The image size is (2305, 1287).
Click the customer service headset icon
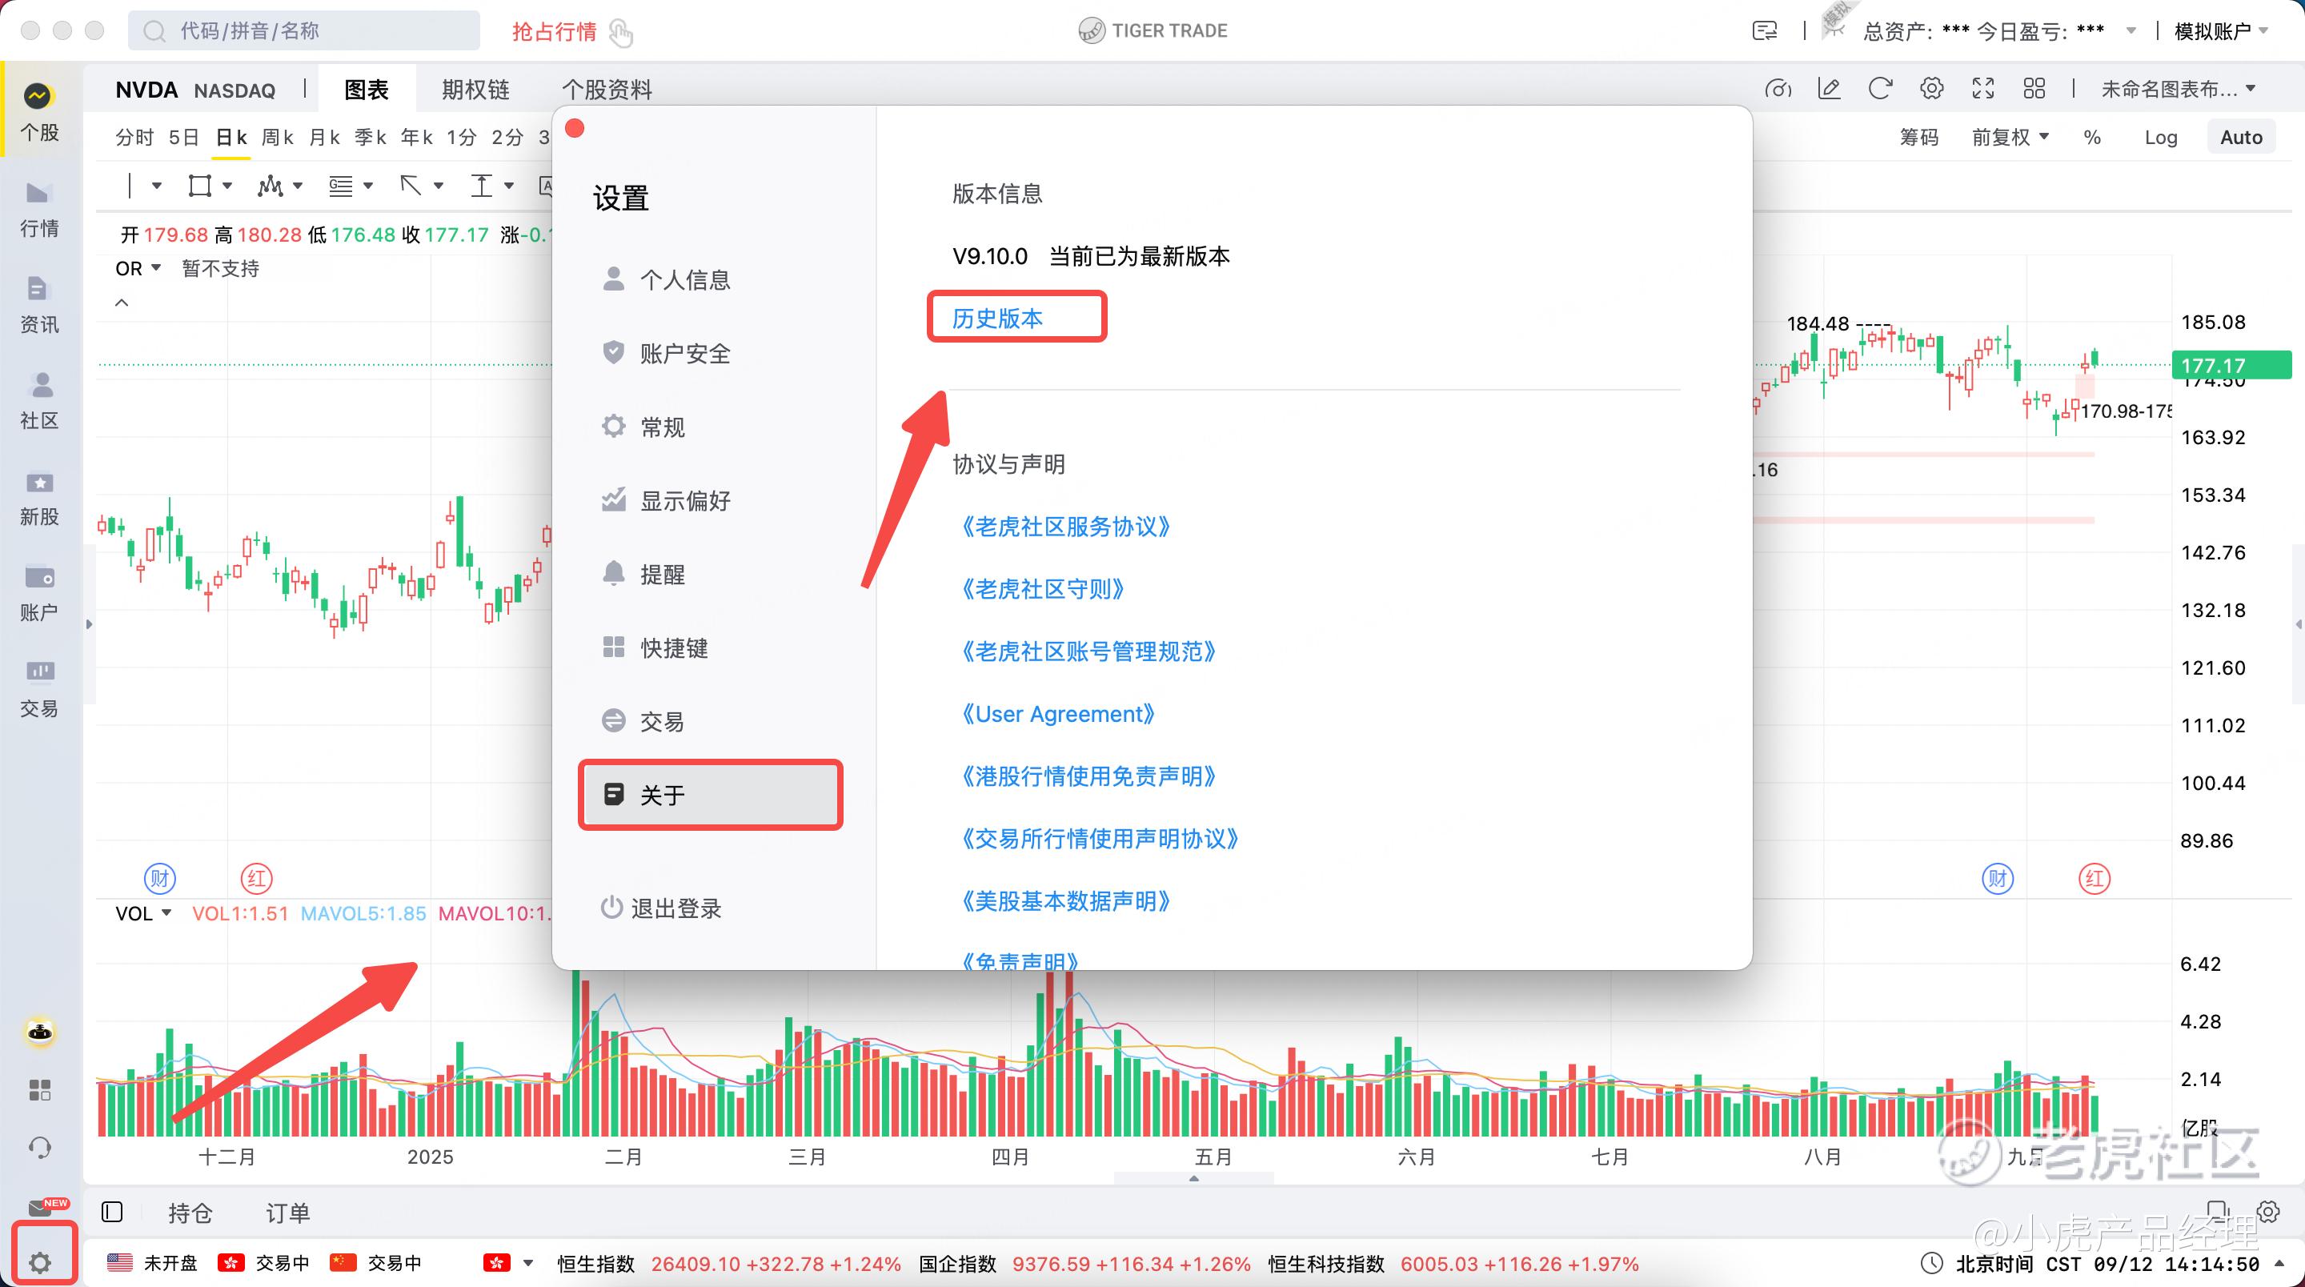[39, 1148]
